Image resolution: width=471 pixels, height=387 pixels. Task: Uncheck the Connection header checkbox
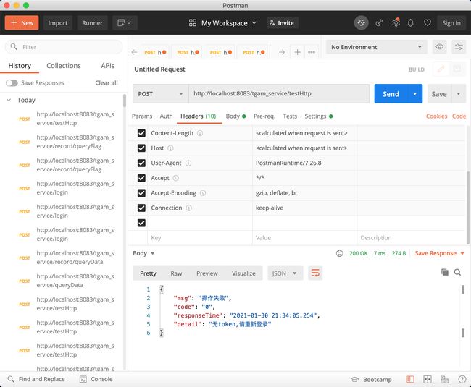click(x=141, y=208)
